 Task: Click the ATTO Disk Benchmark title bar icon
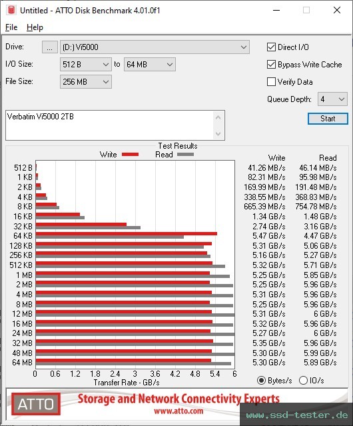[11, 10]
